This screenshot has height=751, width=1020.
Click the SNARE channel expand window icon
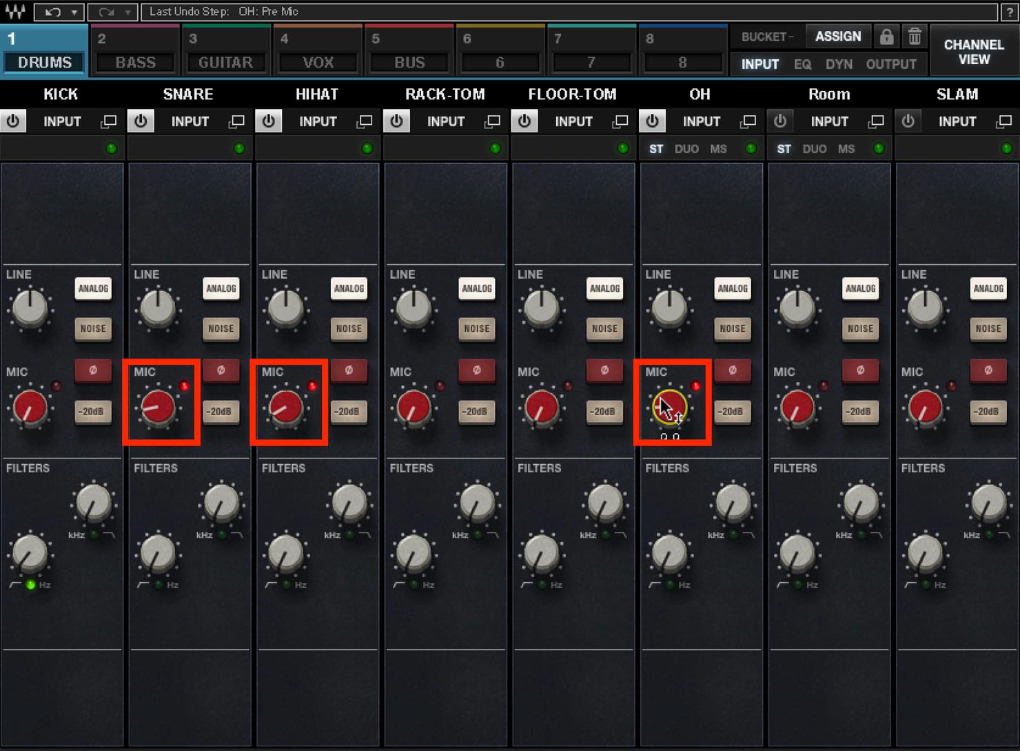coord(236,122)
